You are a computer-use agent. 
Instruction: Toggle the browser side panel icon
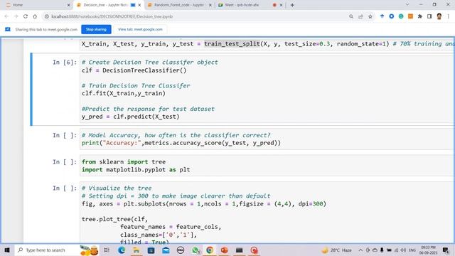coord(429,16)
